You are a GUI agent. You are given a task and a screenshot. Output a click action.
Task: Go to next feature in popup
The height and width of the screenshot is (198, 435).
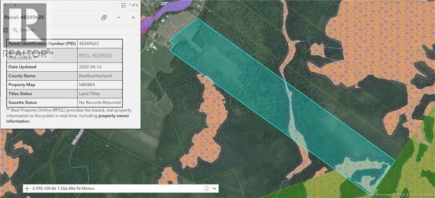pos(15,5)
